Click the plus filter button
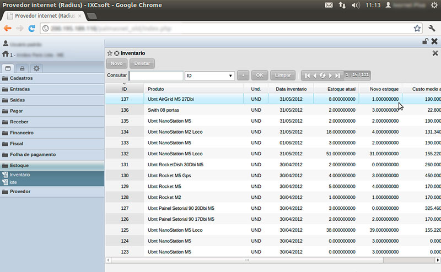 pyautogui.click(x=243, y=75)
